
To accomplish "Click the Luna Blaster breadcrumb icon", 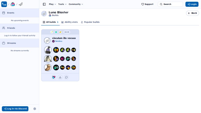I will pyautogui.click(x=21, y=4).
